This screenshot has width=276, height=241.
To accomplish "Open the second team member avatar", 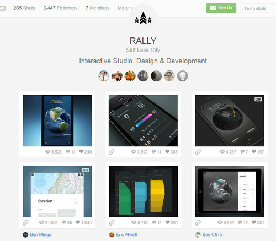I will (x=117, y=76).
